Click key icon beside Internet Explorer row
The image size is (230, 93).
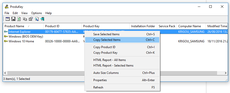pos(6,32)
